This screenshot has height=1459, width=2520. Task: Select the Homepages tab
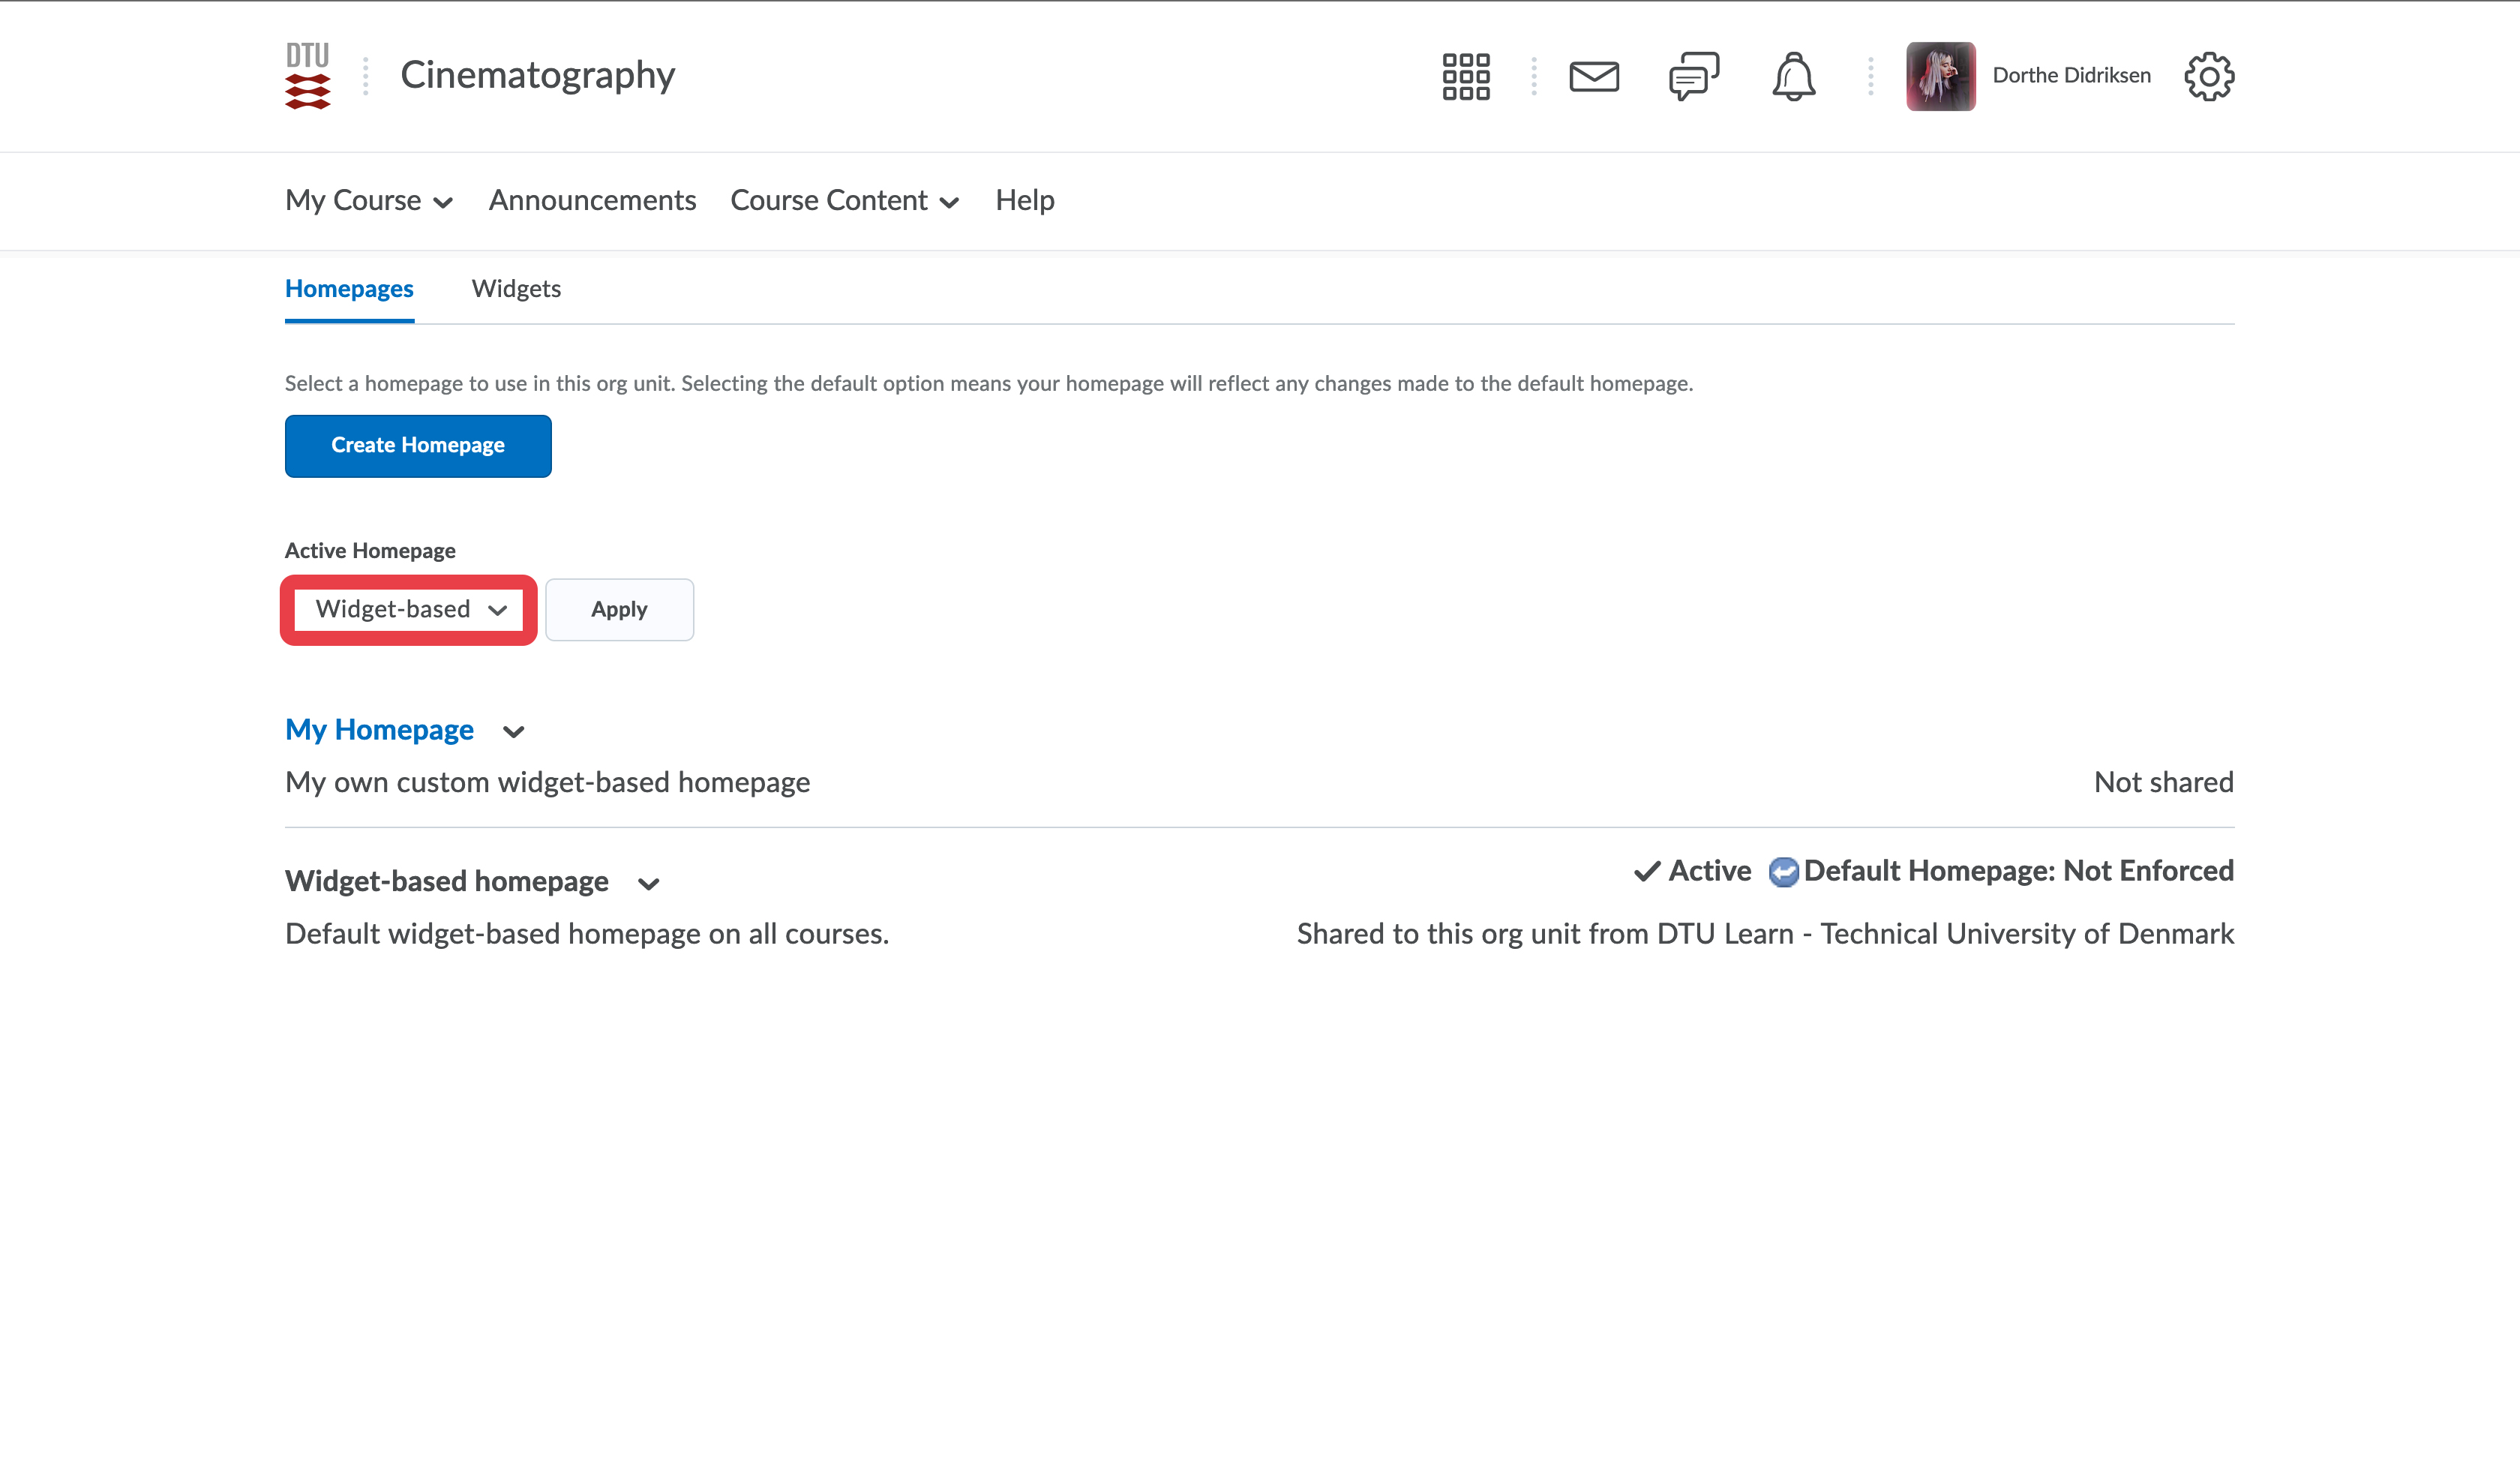pos(349,289)
